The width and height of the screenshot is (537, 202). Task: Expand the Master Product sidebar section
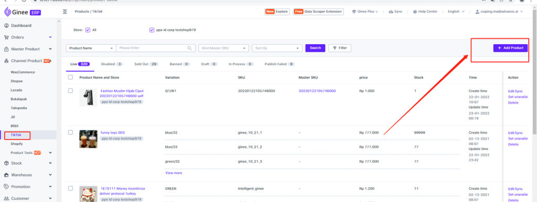click(50, 49)
